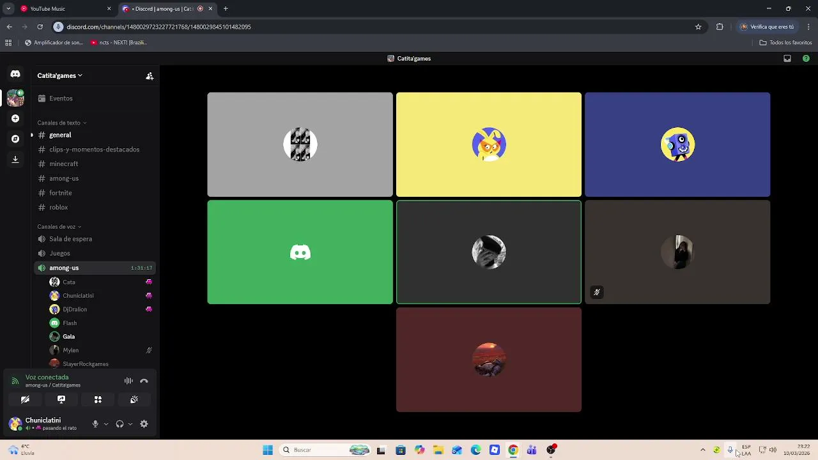
Task: Open the fortnite text channel
Action: [95, 193]
